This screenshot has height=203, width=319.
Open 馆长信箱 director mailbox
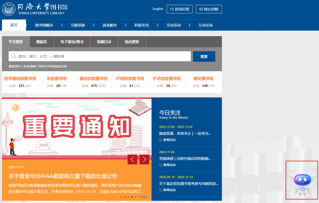pos(209,9)
